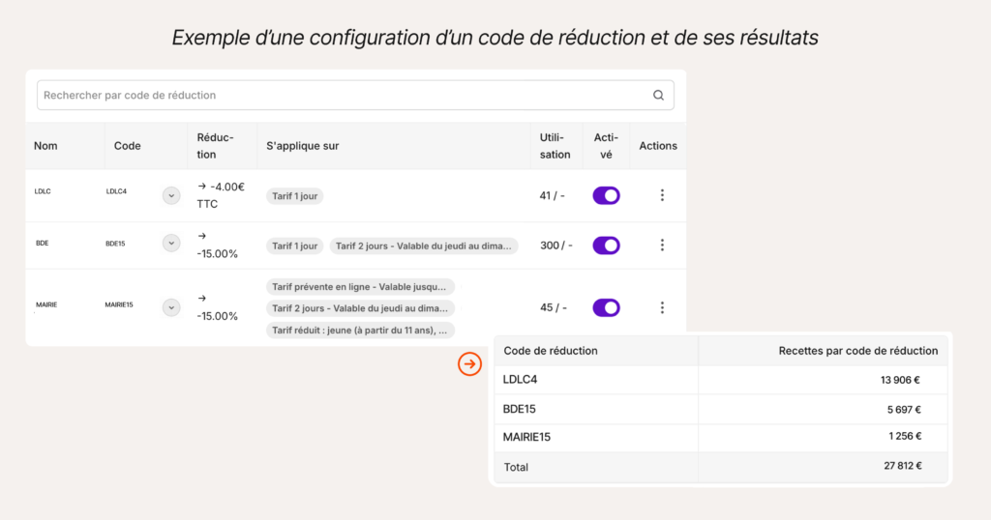Click BDE row 'Tarif 2 jours' tag
Screen dimensions: 991x520
pos(424,246)
